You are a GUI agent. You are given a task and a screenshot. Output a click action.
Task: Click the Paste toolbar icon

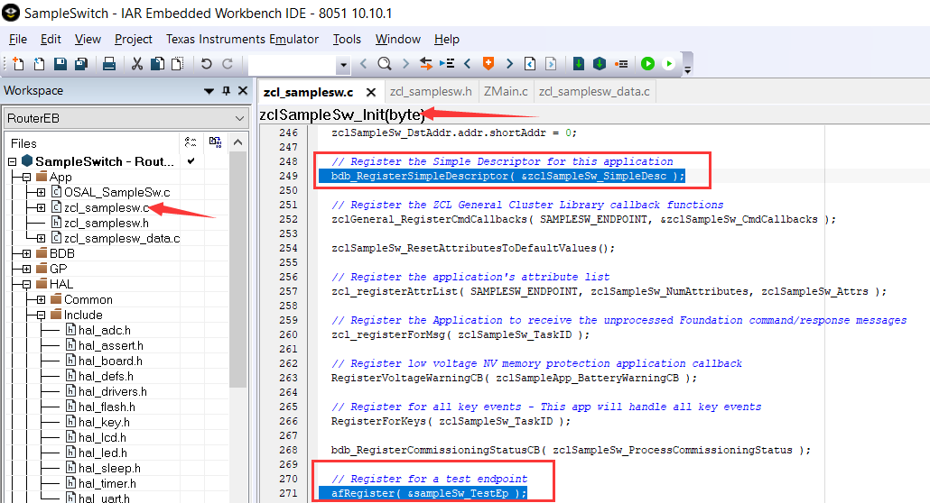[177, 63]
